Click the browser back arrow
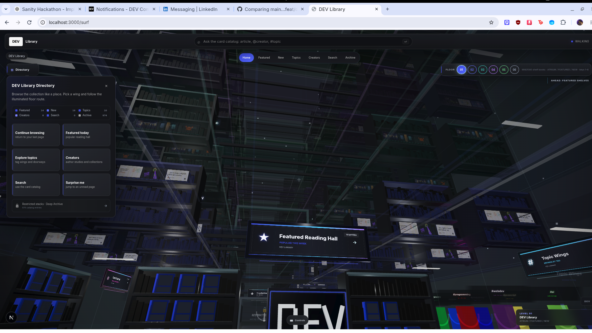 coord(7,22)
